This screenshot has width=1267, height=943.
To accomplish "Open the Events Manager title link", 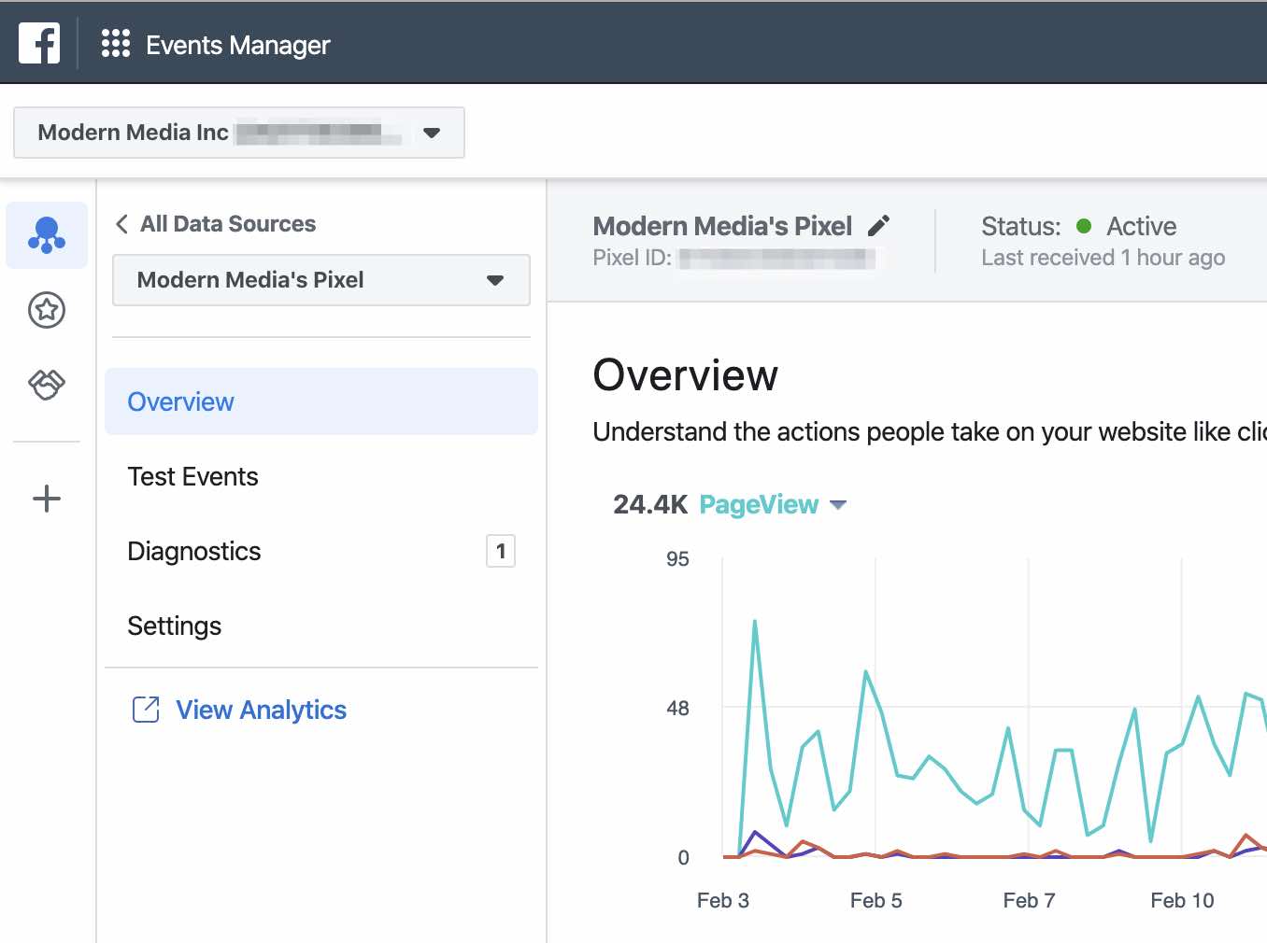I will [x=237, y=45].
